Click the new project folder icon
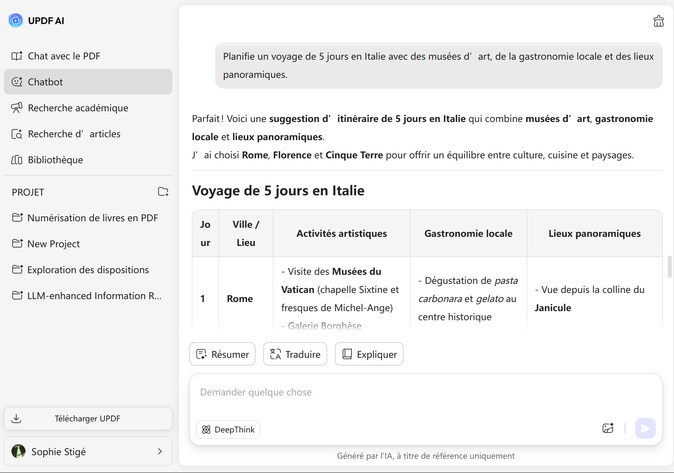This screenshot has height=473, width=674. click(163, 192)
